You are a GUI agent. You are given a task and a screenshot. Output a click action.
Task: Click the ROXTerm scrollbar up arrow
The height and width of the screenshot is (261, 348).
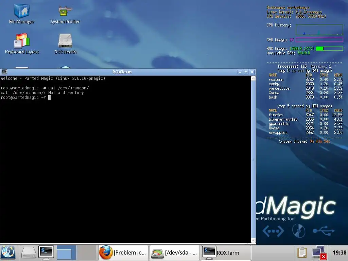point(253,79)
